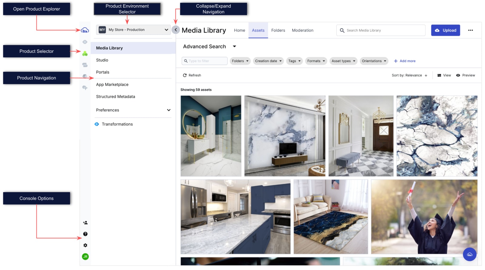Click the Add more filters link
Image resolution: width=485 pixels, height=270 pixels.
[405, 61]
